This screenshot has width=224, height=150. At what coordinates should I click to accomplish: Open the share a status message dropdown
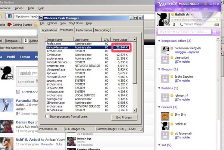217,19
